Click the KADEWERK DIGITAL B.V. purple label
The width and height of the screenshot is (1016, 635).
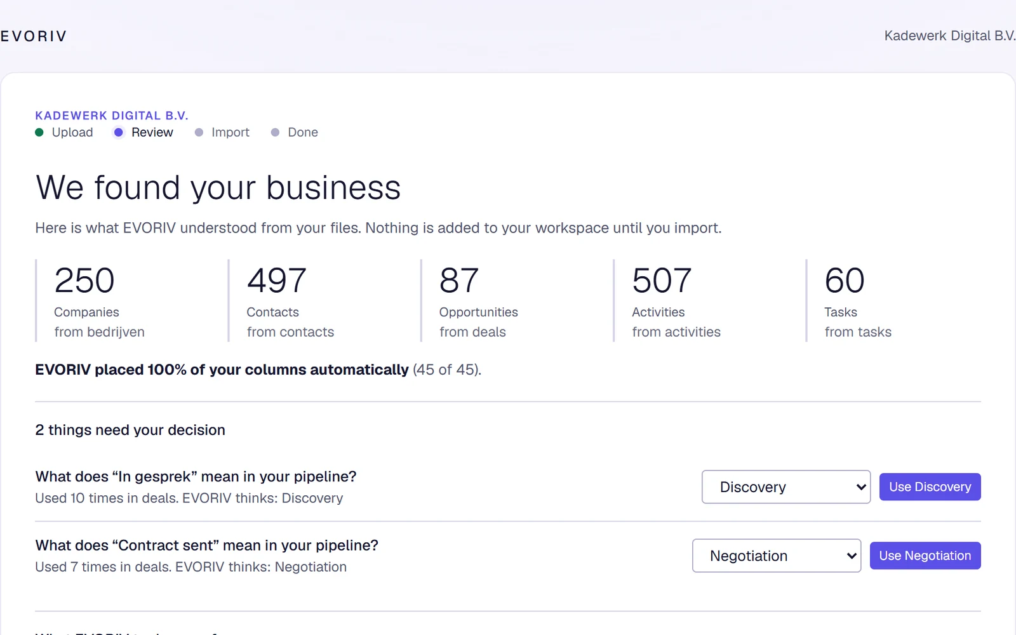point(112,116)
